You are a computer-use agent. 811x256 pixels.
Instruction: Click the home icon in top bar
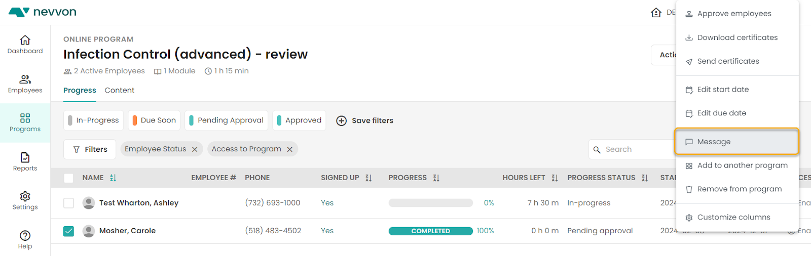[x=656, y=12]
